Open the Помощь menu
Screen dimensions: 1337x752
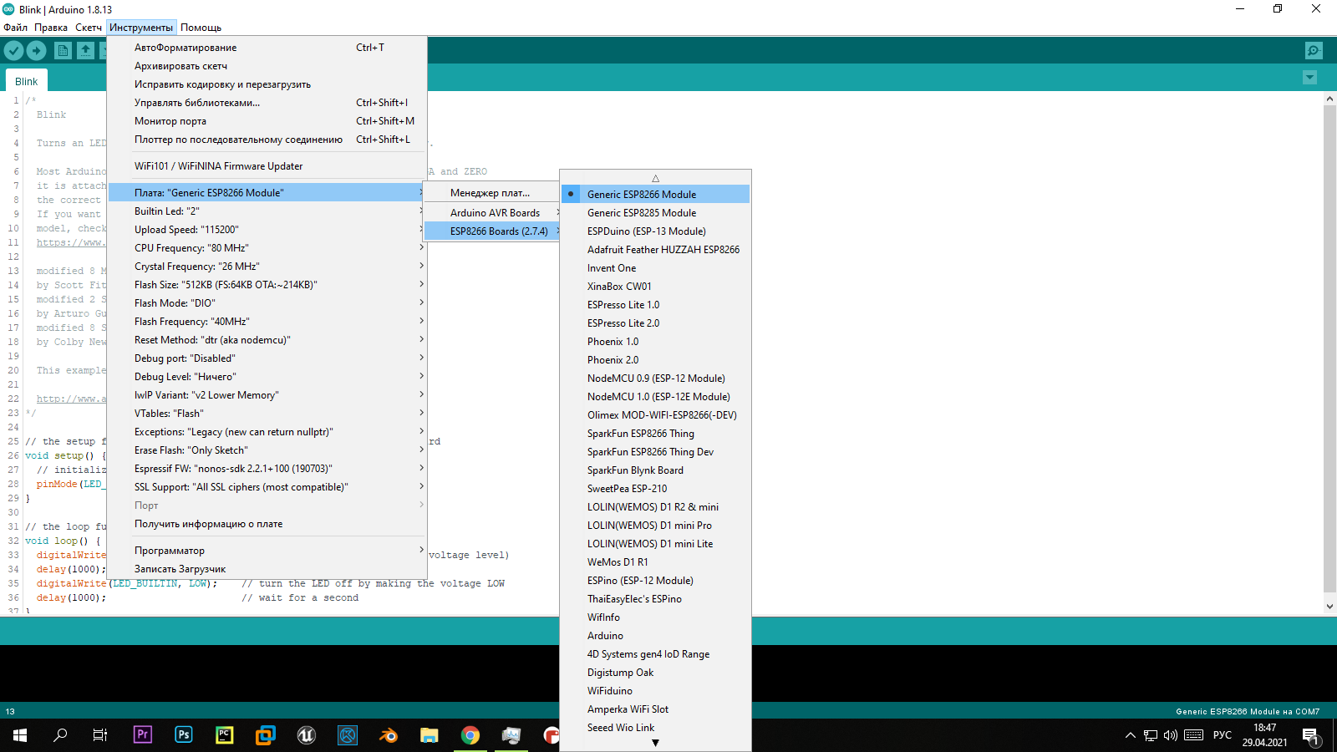[x=201, y=28]
